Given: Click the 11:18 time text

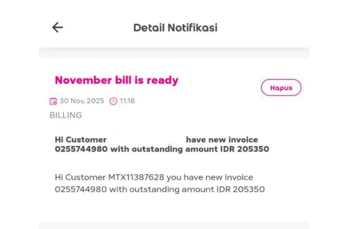Looking at the screenshot, I should tap(127, 101).
